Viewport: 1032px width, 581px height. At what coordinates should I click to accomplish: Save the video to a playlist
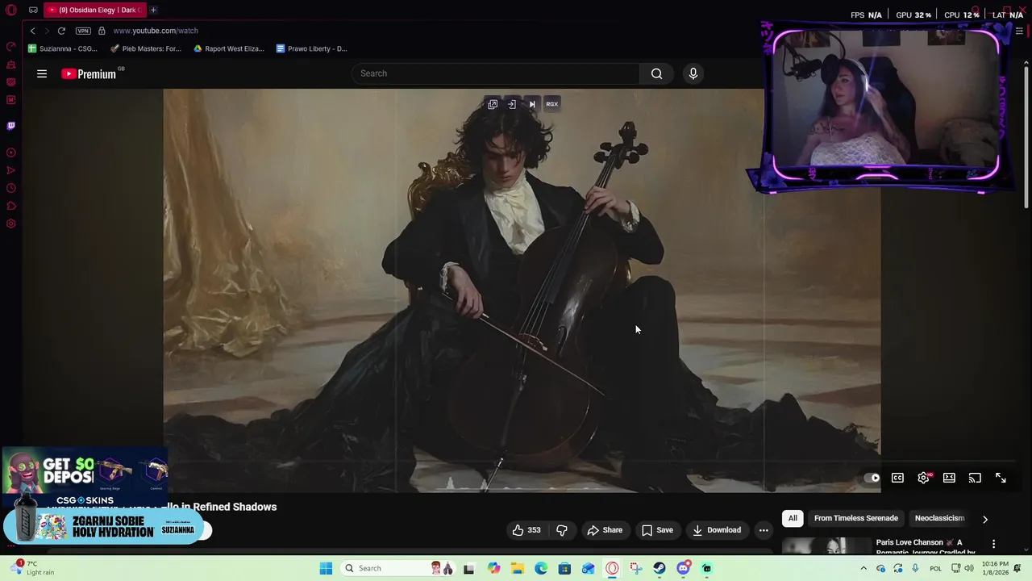click(x=657, y=530)
